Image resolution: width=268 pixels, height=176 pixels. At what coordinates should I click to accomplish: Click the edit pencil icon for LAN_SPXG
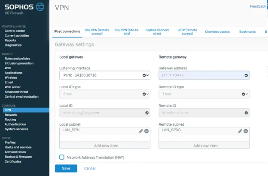pos(240,131)
